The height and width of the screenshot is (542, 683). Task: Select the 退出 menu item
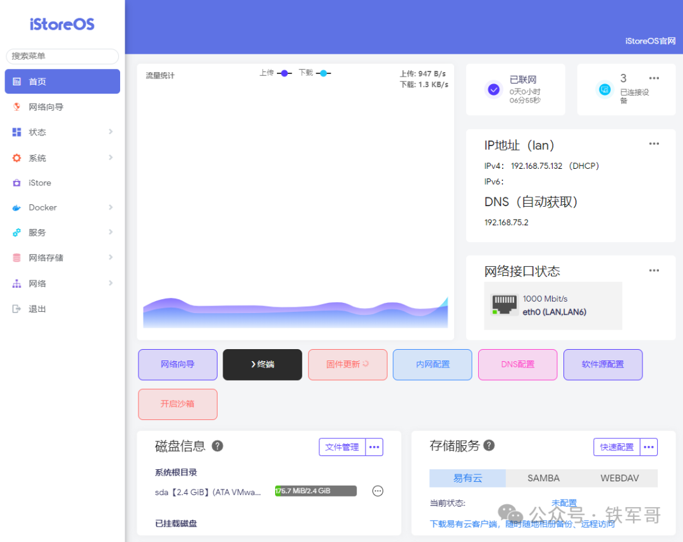[62, 309]
